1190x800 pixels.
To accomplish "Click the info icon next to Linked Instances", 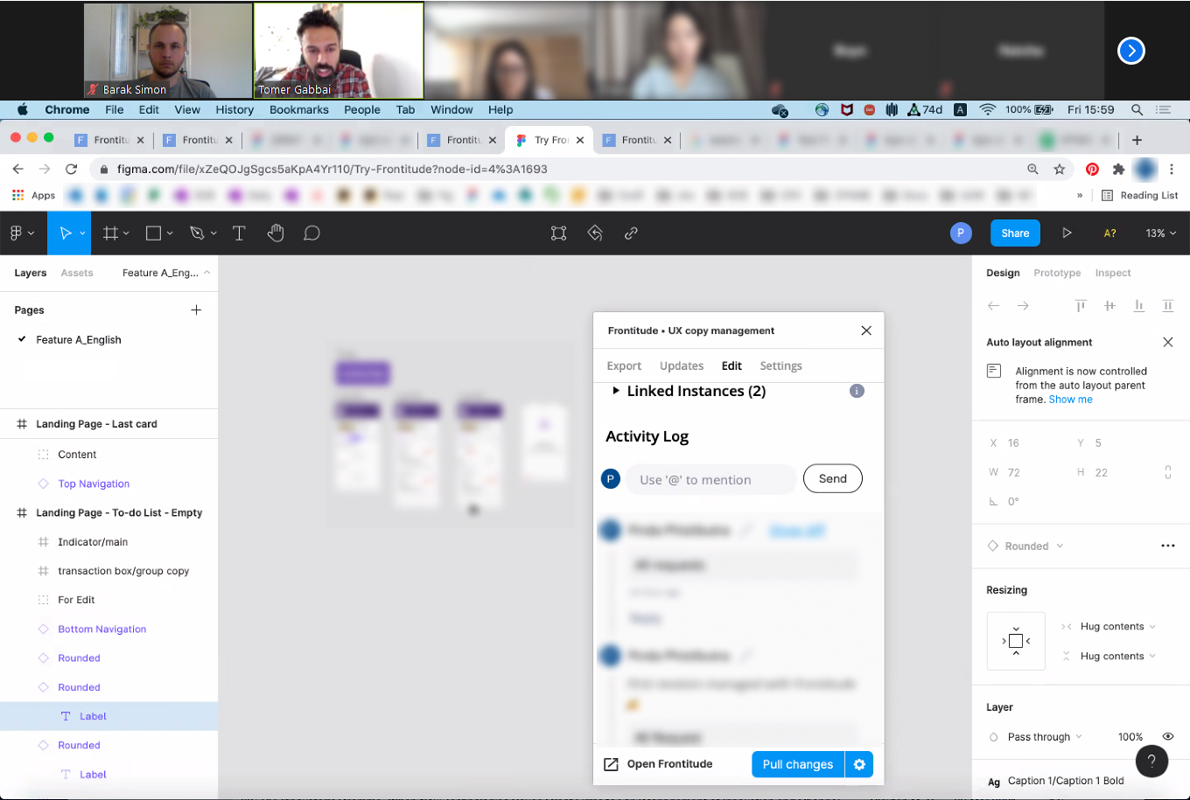I will (857, 391).
